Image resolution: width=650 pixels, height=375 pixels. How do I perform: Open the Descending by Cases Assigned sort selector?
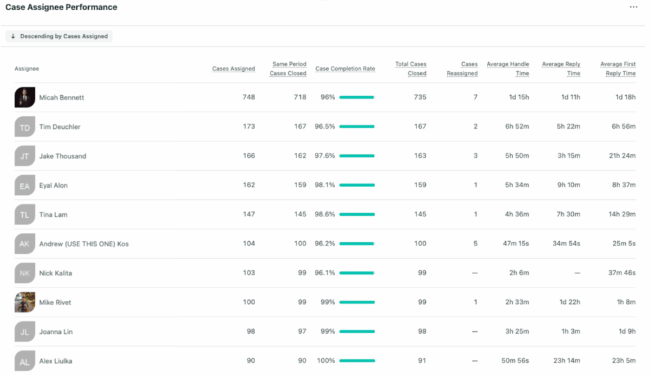coord(58,36)
